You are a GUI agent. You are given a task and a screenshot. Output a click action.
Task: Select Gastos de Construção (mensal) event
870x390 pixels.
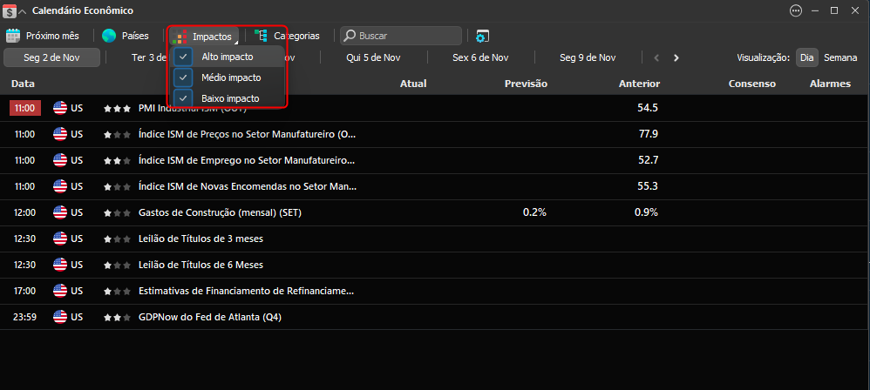point(220,212)
